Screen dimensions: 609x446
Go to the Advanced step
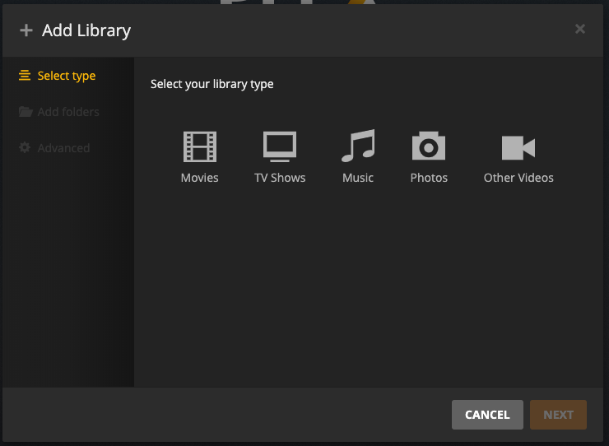click(x=63, y=148)
